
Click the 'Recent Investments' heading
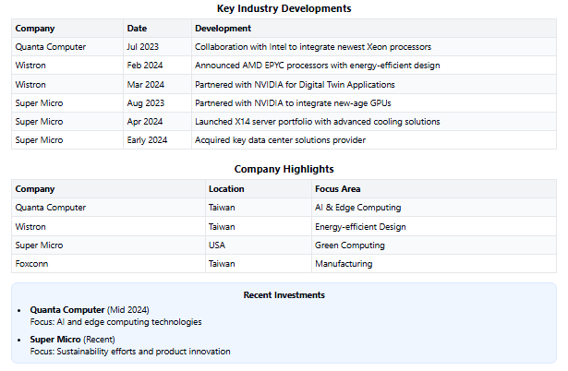coord(284,295)
